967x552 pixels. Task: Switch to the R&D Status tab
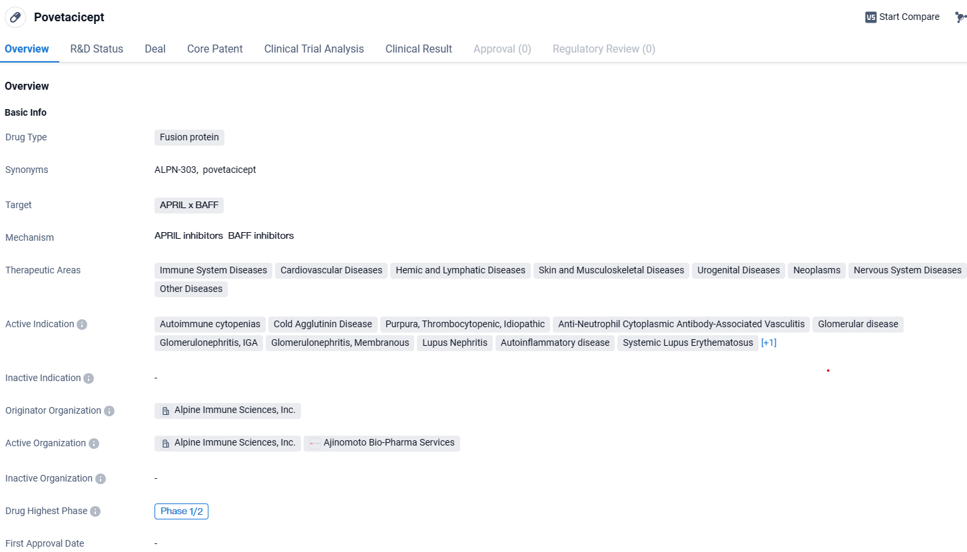(97, 49)
